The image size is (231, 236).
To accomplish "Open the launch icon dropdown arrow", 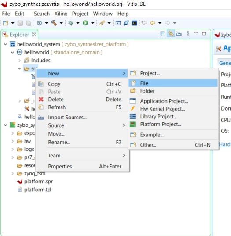I will (109, 23).
